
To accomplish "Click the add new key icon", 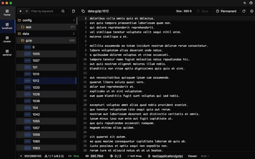I will [73, 11].
